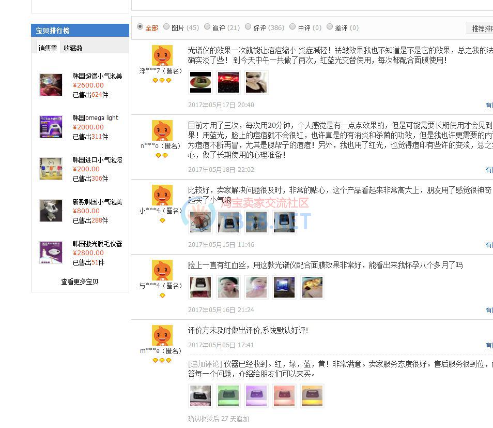
Task: Click avatar icon of reviewer m***e
Action: [162, 336]
